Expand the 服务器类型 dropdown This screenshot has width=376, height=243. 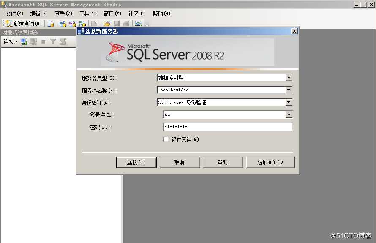[289, 78]
